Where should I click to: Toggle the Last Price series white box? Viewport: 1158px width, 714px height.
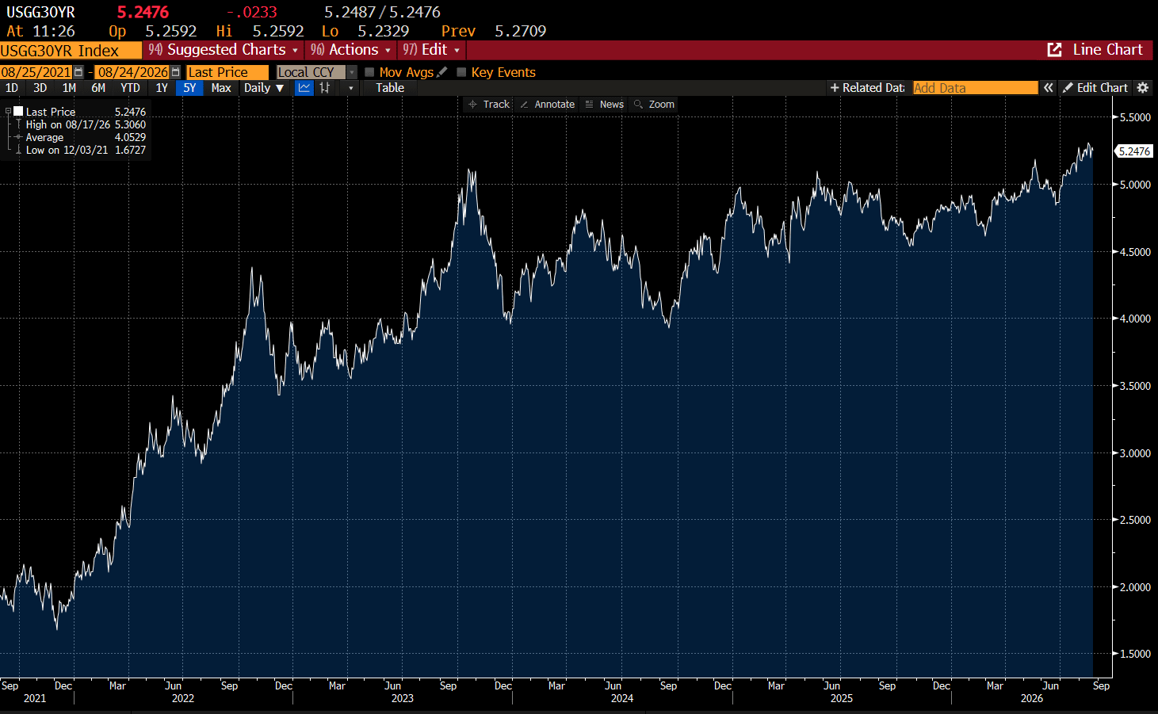(x=18, y=112)
